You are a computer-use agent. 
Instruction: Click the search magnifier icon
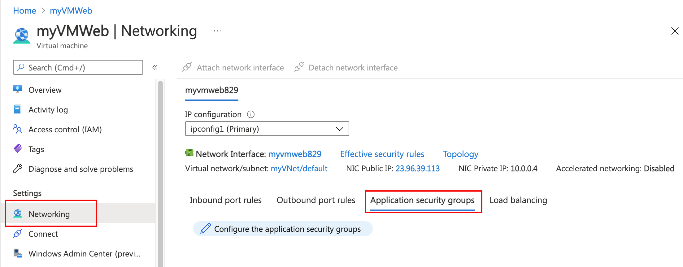(21, 67)
